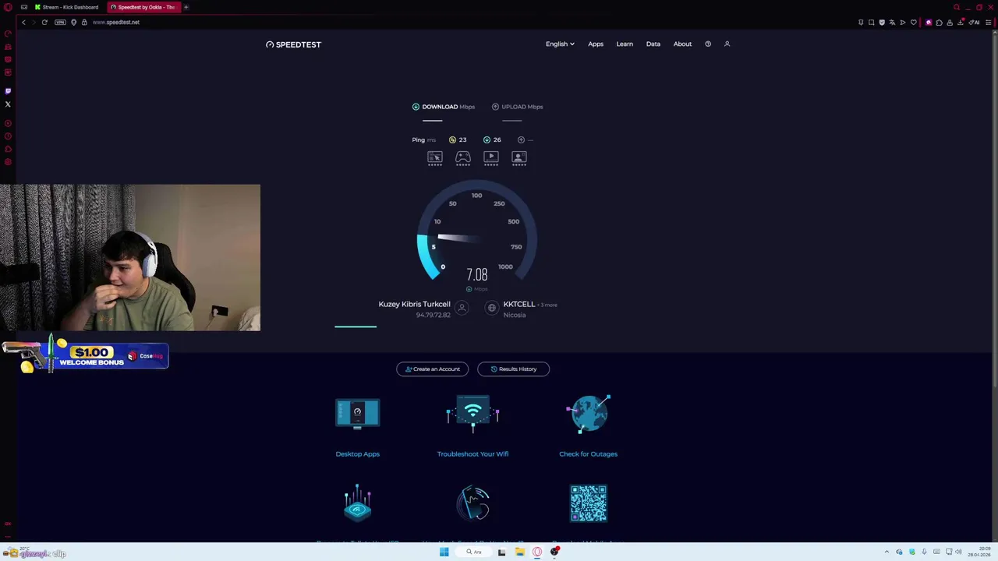Viewport: 998px width, 561px height.
Task: Open the Desktop Apps link
Action: [357, 453]
